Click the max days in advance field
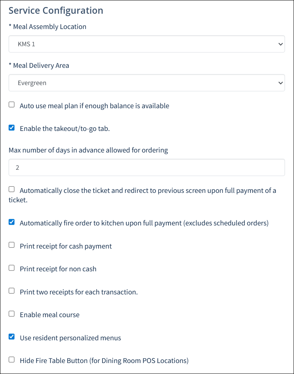 tap(147, 167)
